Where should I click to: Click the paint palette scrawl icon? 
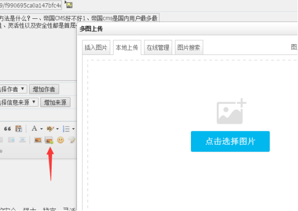(72, 140)
